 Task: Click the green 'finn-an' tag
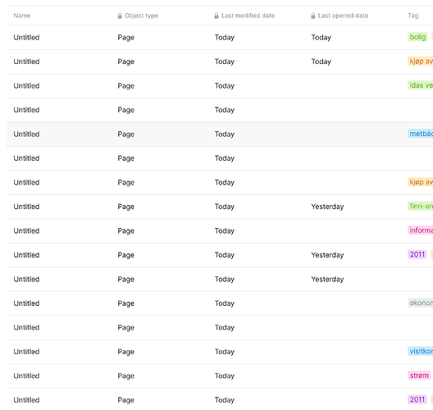421,206
